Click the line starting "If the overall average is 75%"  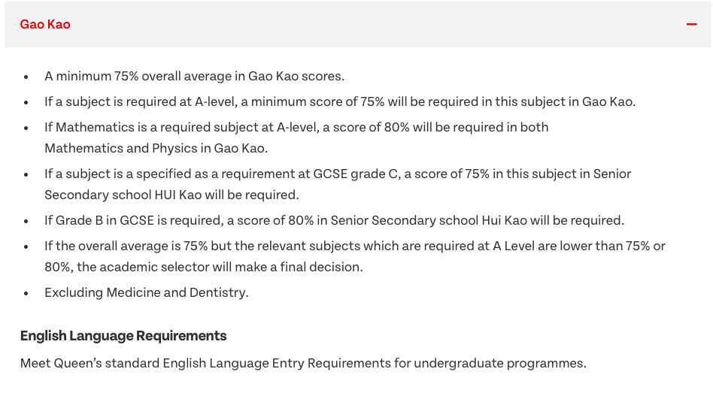tap(355, 246)
